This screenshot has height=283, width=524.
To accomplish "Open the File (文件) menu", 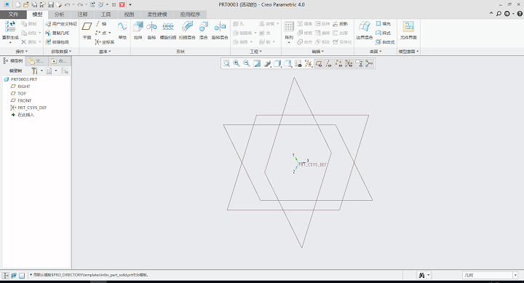I will coord(13,15).
